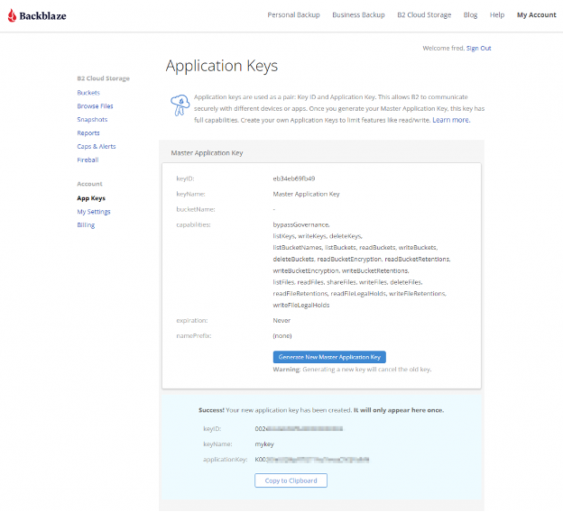Click the Application Keys page heading
563x512 pixels.
point(222,66)
